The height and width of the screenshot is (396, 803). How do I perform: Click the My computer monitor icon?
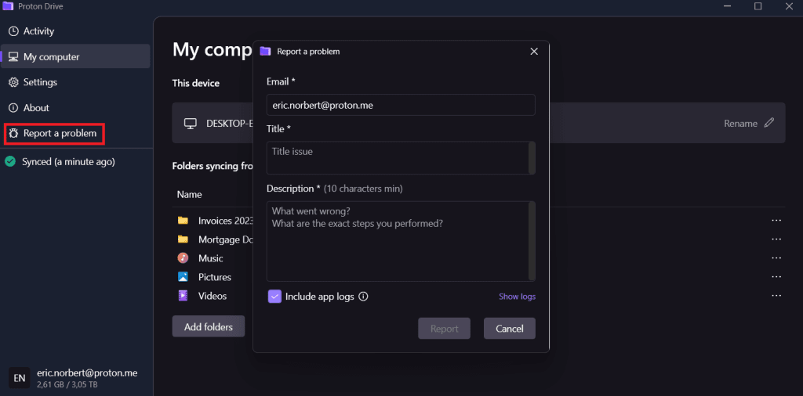point(14,56)
